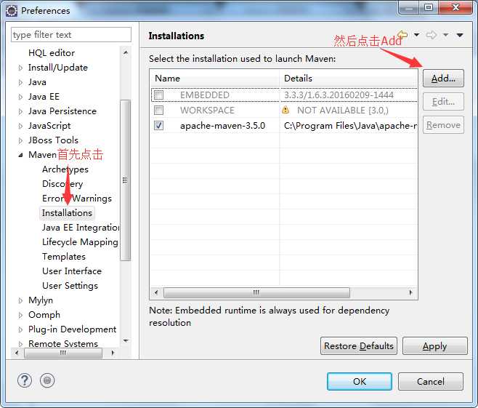The height and width of the screenshot is (408, 478).
Task: Click the back navigation arrow icon
Action: click(403, 35)
